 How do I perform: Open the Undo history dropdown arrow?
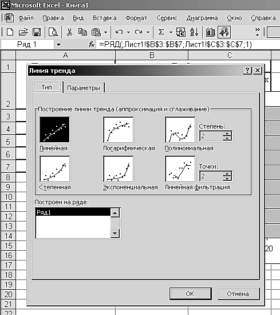[128, 32]
